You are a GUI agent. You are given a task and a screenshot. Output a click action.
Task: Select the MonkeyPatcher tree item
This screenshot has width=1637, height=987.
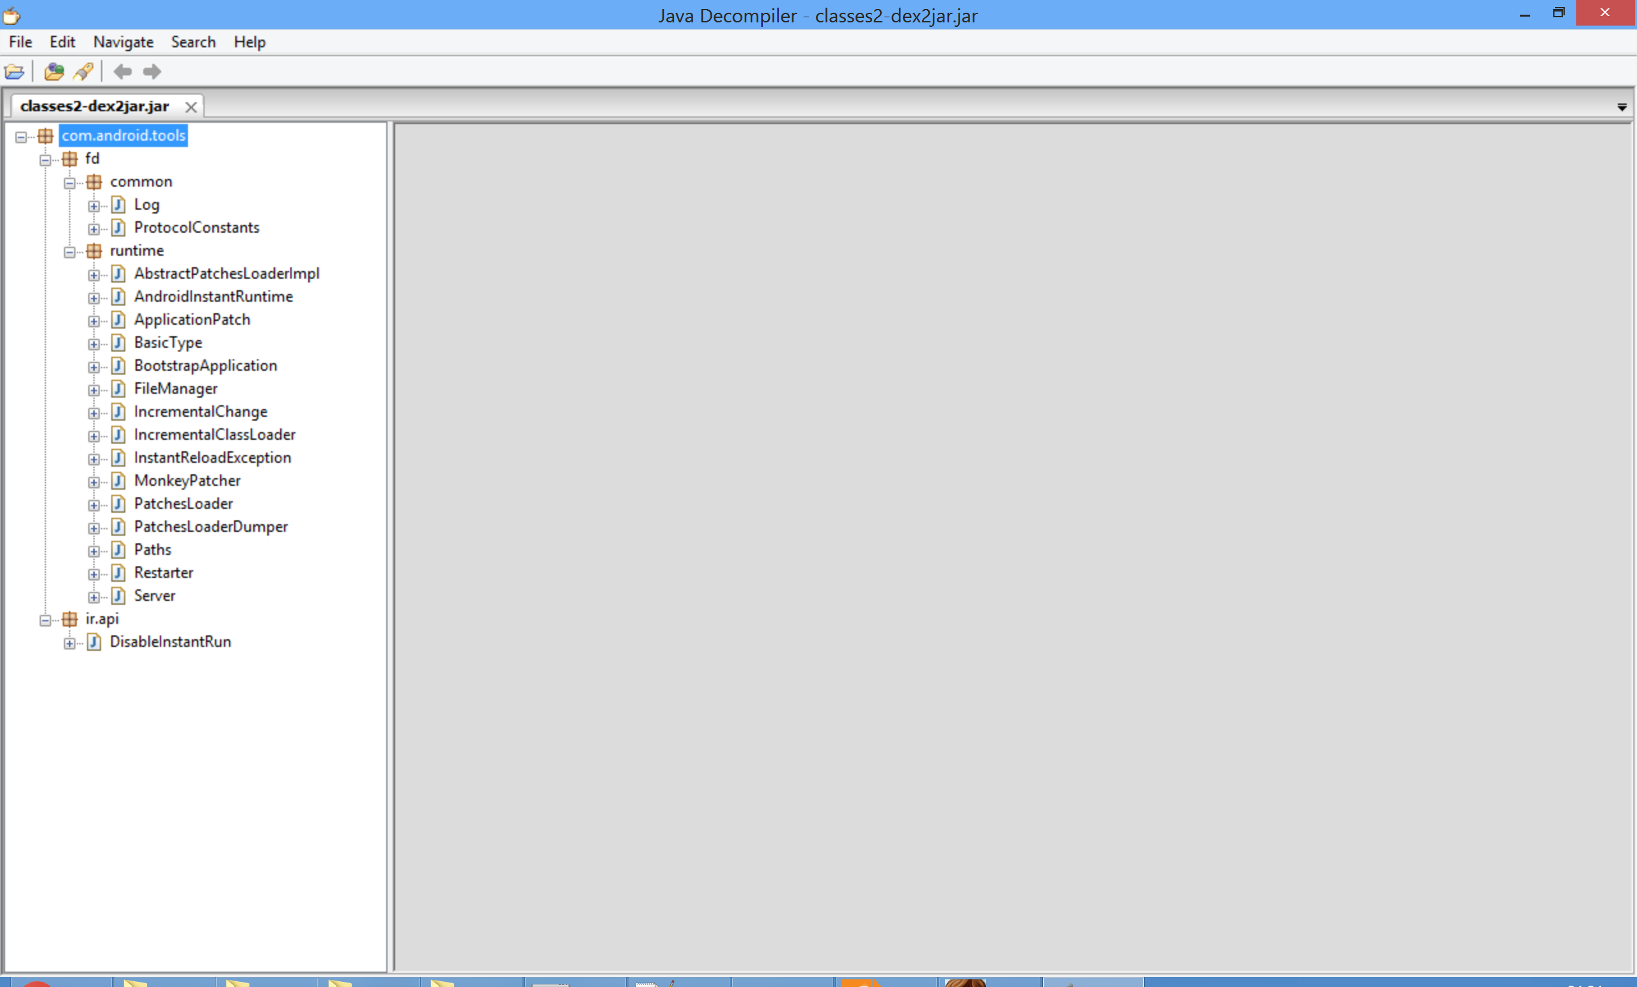[x=187, y=481]
